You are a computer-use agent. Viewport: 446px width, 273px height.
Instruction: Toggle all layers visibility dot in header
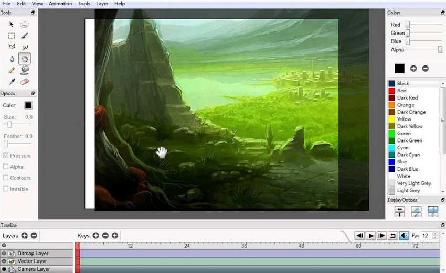pyautogui.click(x=4, y=245)
